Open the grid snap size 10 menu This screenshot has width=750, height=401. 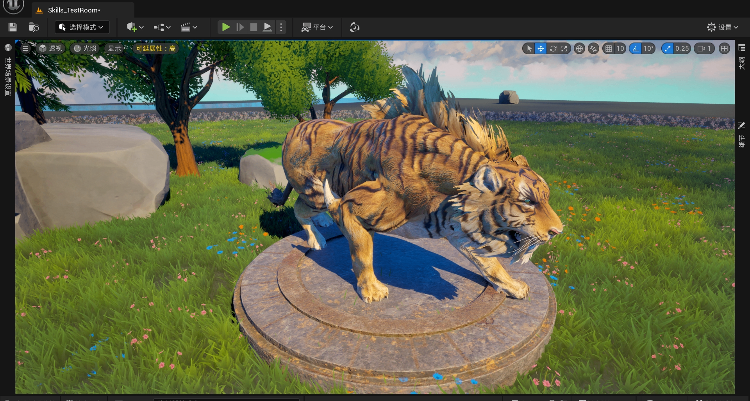[x=620, y=48]
